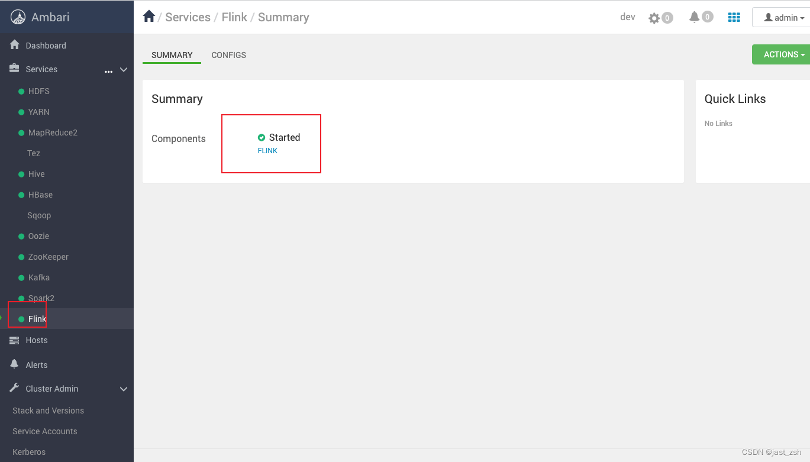This screenshot has height=462, width=810.
Task: Click the Components label
Action: [x=179, y=139]
